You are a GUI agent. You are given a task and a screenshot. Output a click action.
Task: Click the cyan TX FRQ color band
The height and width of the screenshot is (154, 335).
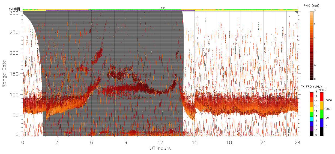[x=312, y=119]
